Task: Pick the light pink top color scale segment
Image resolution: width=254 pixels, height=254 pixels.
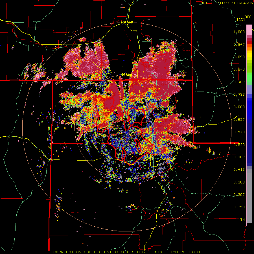Action: [x=249, y=30]
